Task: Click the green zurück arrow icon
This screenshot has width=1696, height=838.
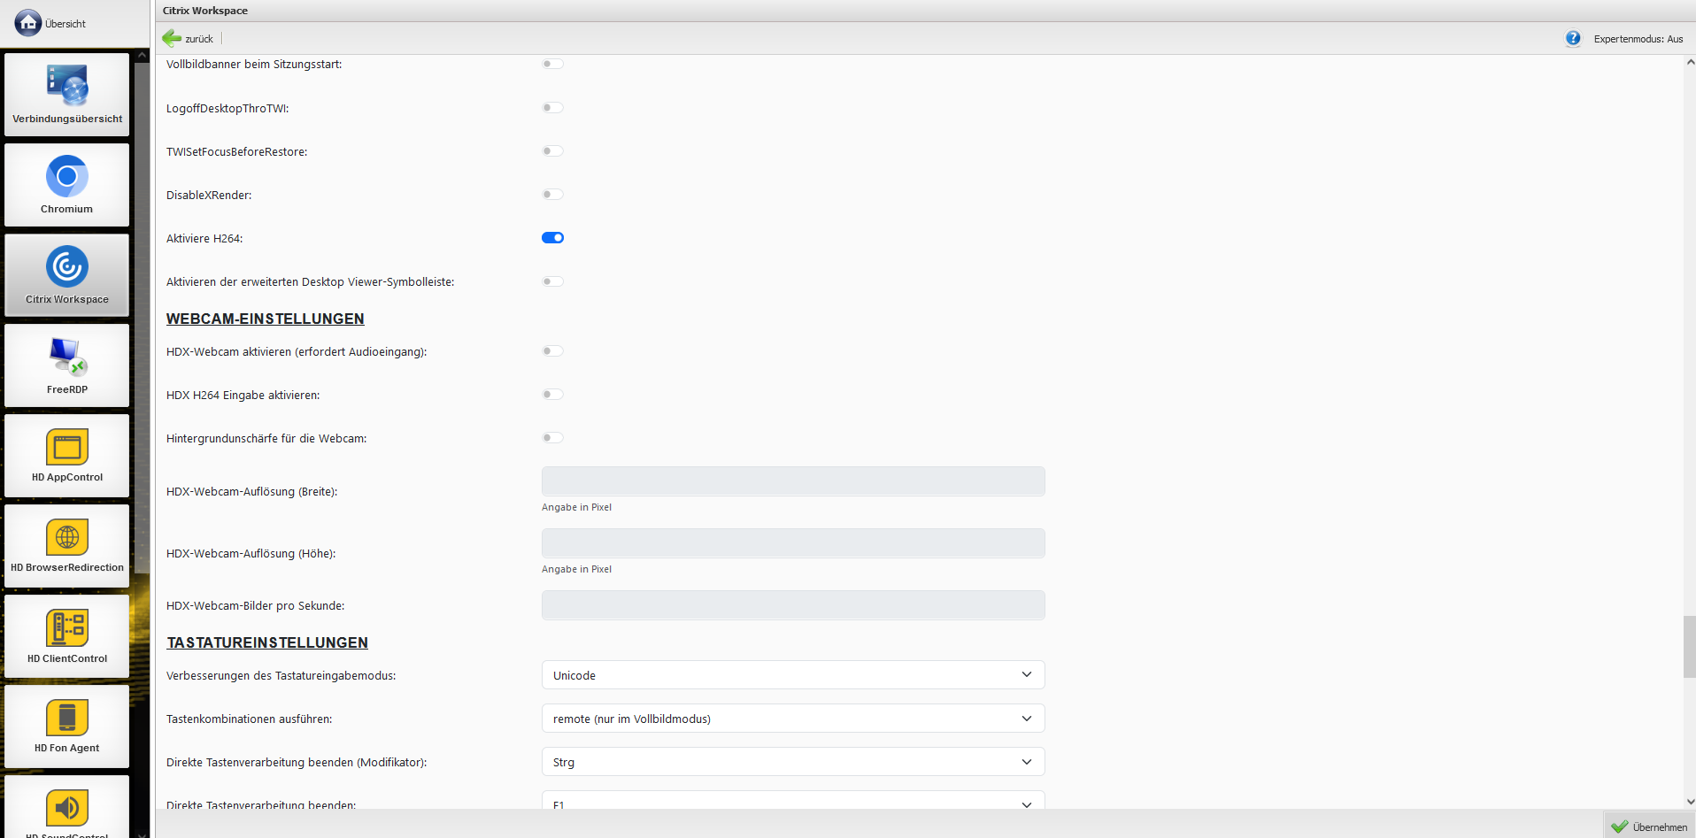Action: pyautogui.click(x=172, y=38)
